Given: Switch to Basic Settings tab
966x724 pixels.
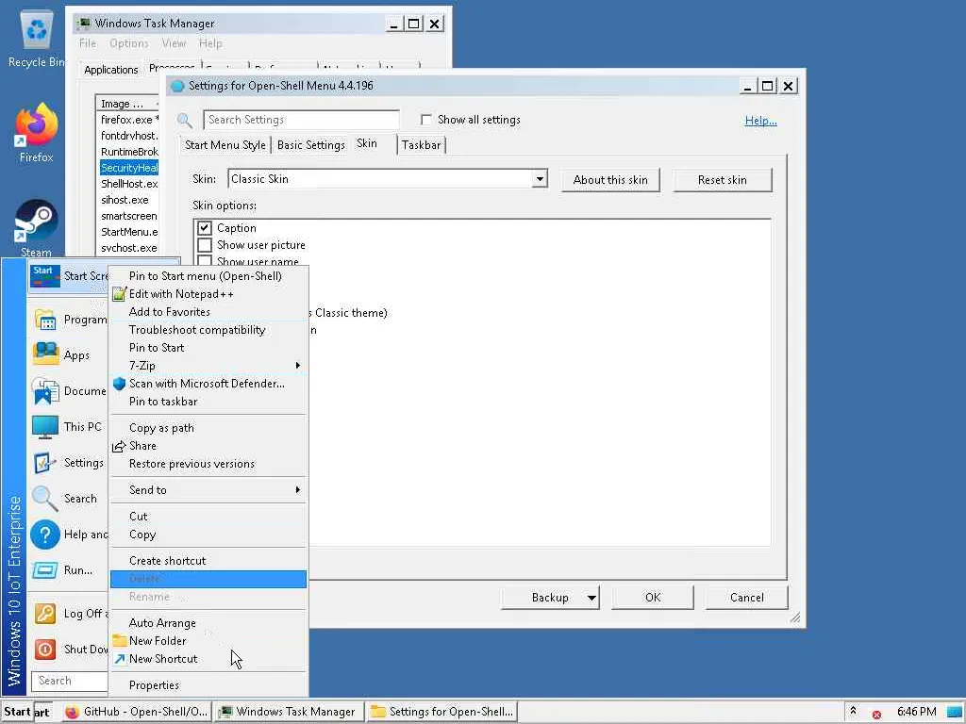Looking at the screenshot, I should 311,145.
